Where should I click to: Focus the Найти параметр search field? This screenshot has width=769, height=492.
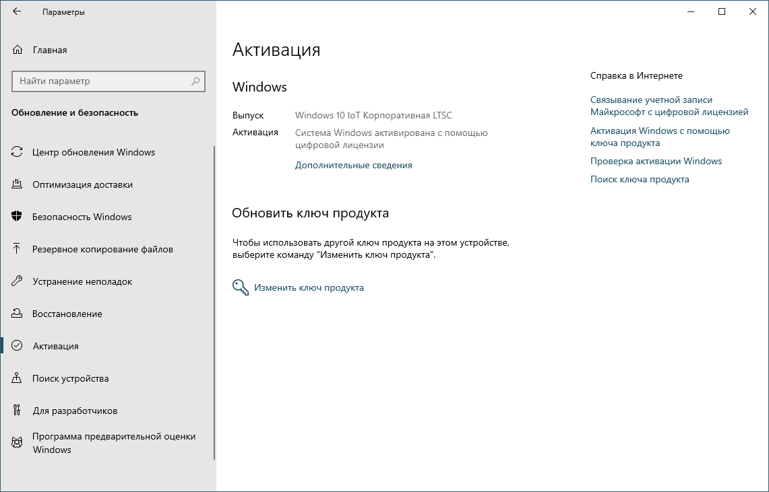pyautogui.click(x=109, y=81)
